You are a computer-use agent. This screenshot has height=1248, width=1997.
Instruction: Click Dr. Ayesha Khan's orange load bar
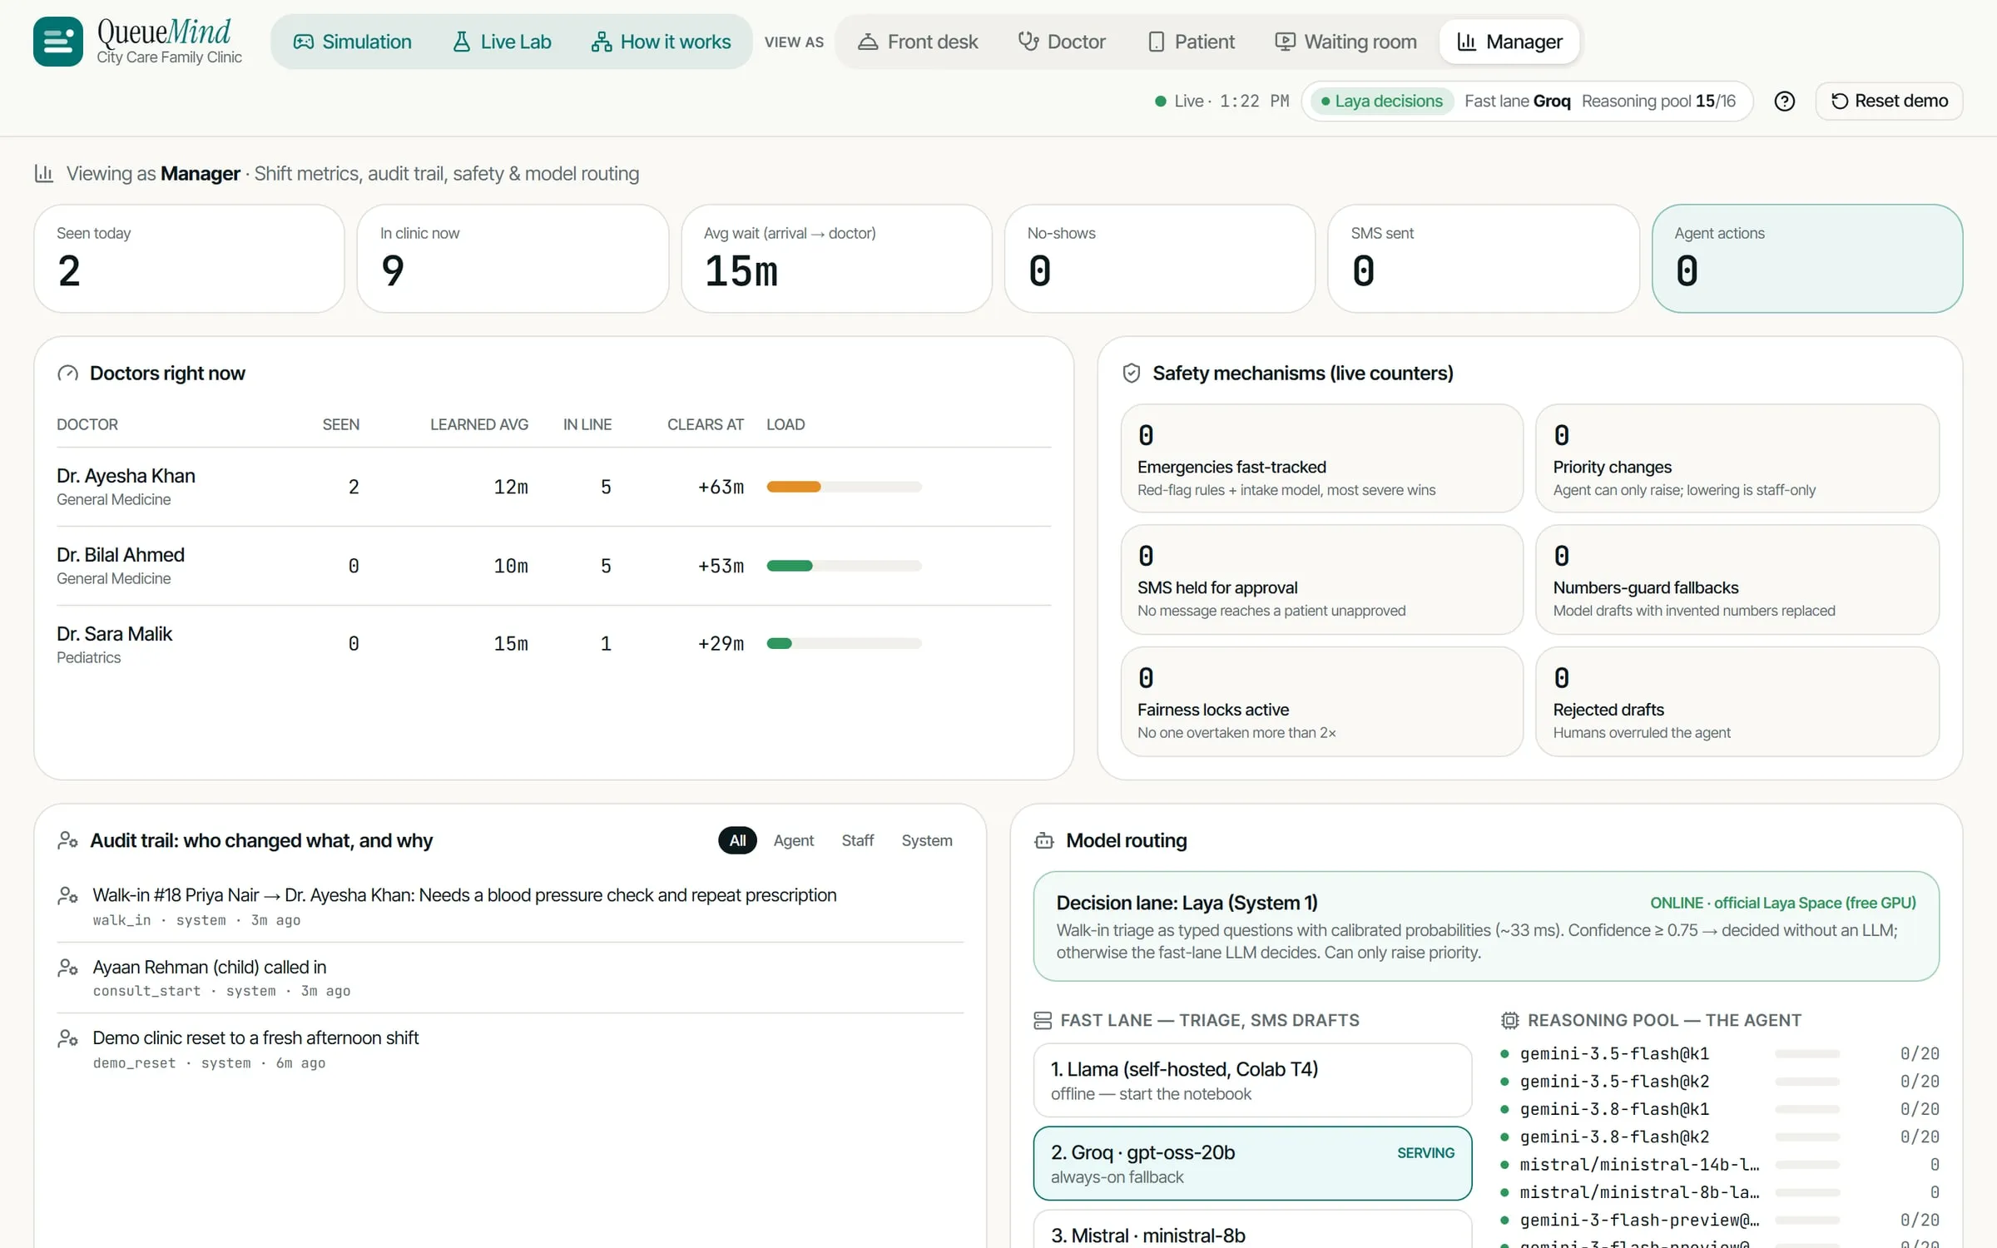794,487
